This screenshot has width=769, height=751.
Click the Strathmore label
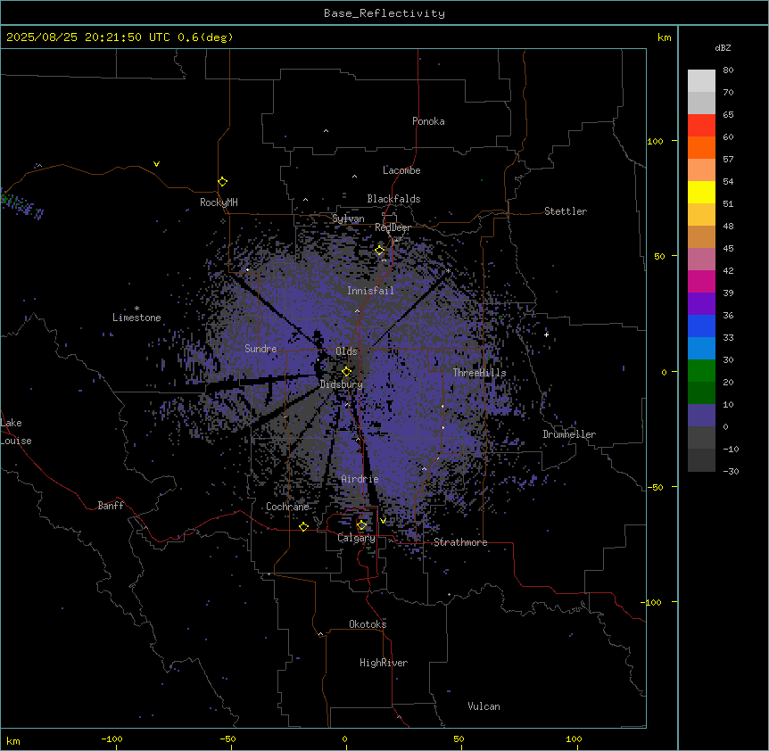[460, 542]
